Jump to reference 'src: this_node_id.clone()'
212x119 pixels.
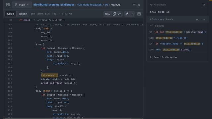tap(178, 50)
